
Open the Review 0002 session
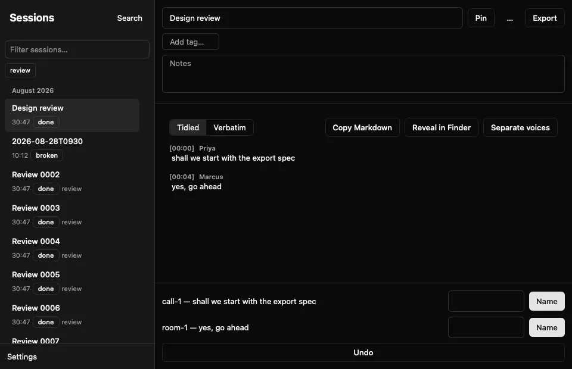coord(72,182)
